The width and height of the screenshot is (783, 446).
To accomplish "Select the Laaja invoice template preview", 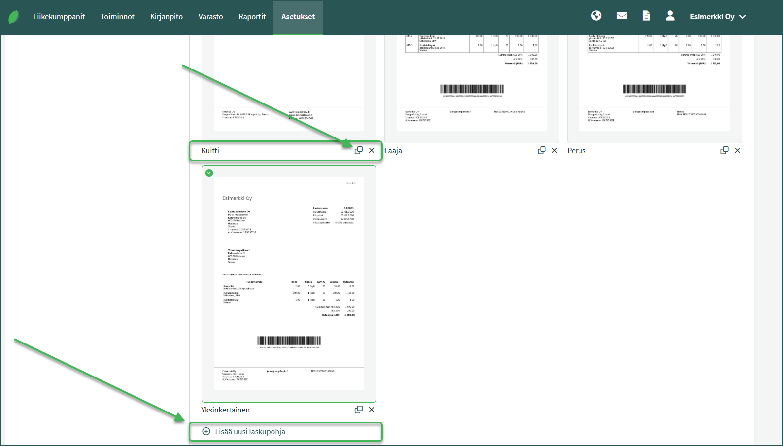I will point(472,84).
